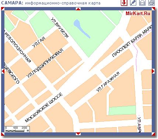Pan map south with bottom center arrow
This screenshot has width=158, height=139.
[x=78, y=134]
